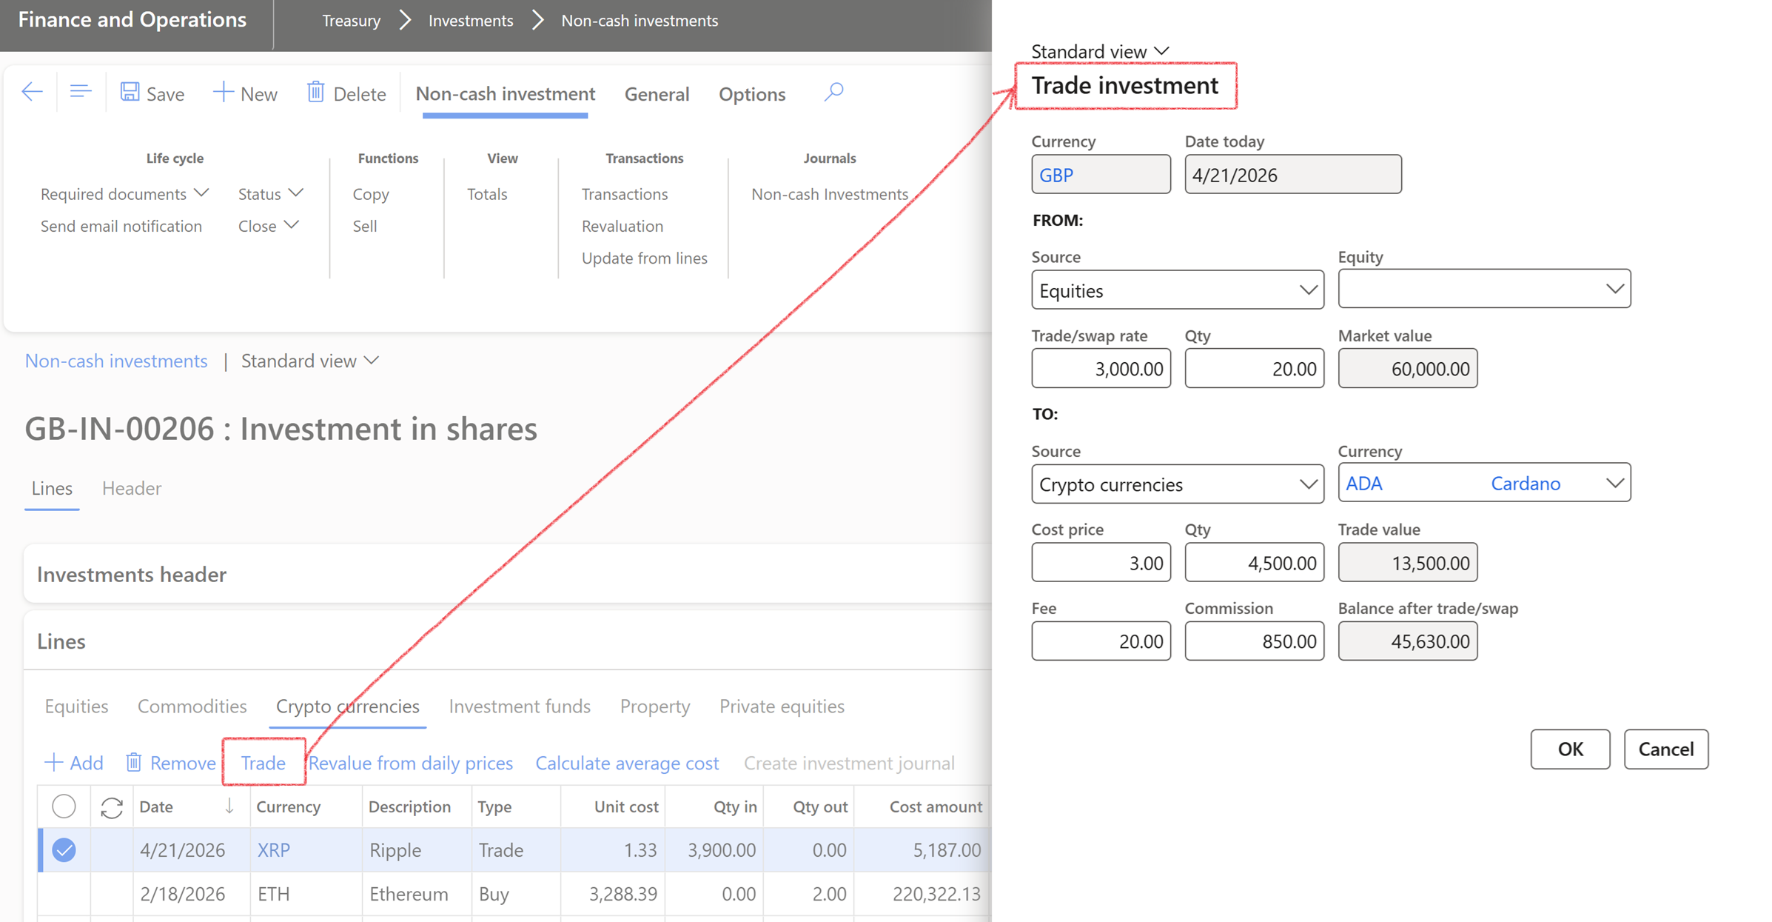Click the Trade action link

264,762
